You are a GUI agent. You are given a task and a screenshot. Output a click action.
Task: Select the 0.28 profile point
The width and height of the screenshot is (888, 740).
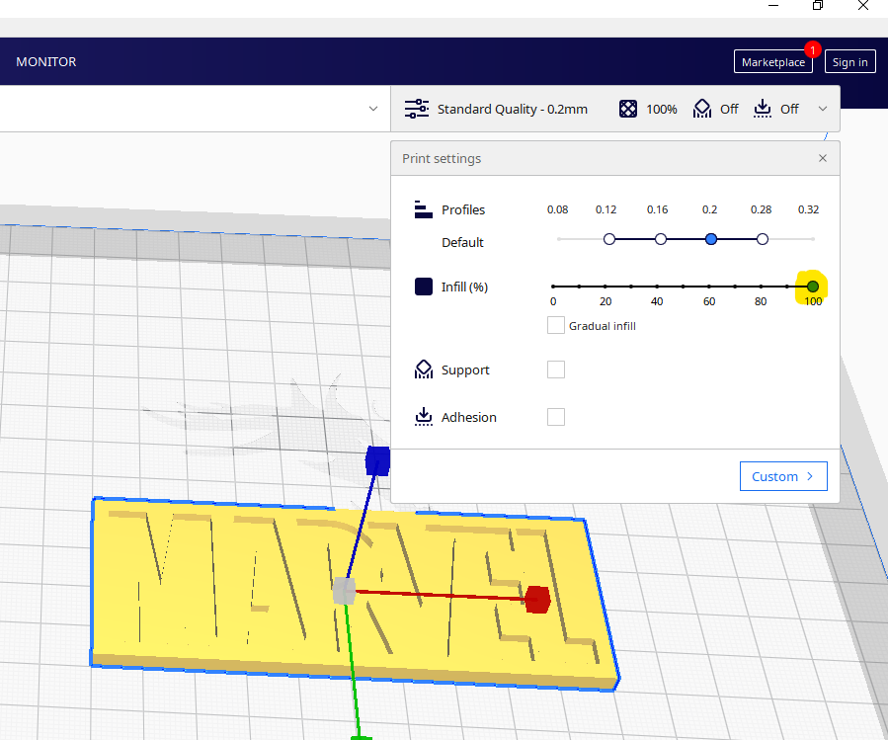click(x=763, y=239)
